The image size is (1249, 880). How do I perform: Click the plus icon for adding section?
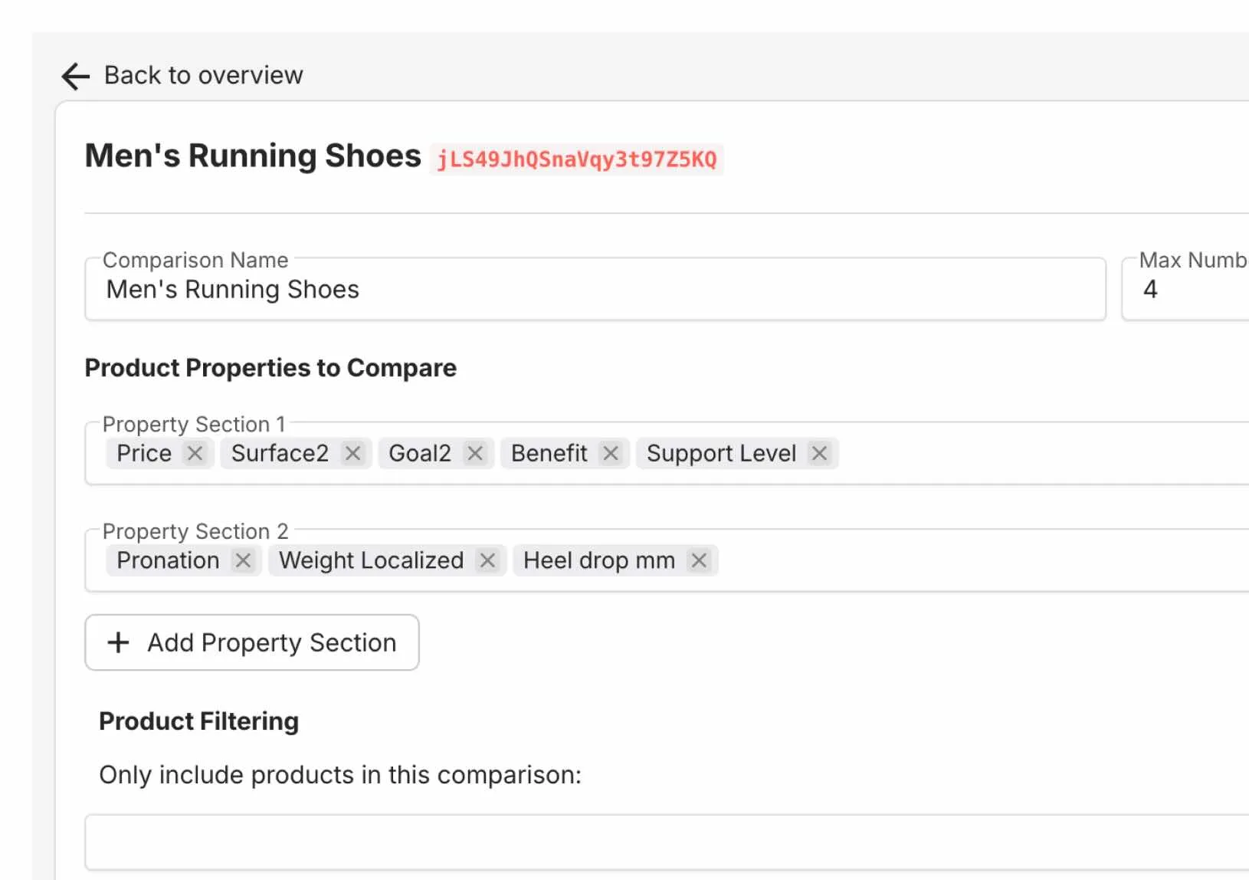tap(118, 642)
